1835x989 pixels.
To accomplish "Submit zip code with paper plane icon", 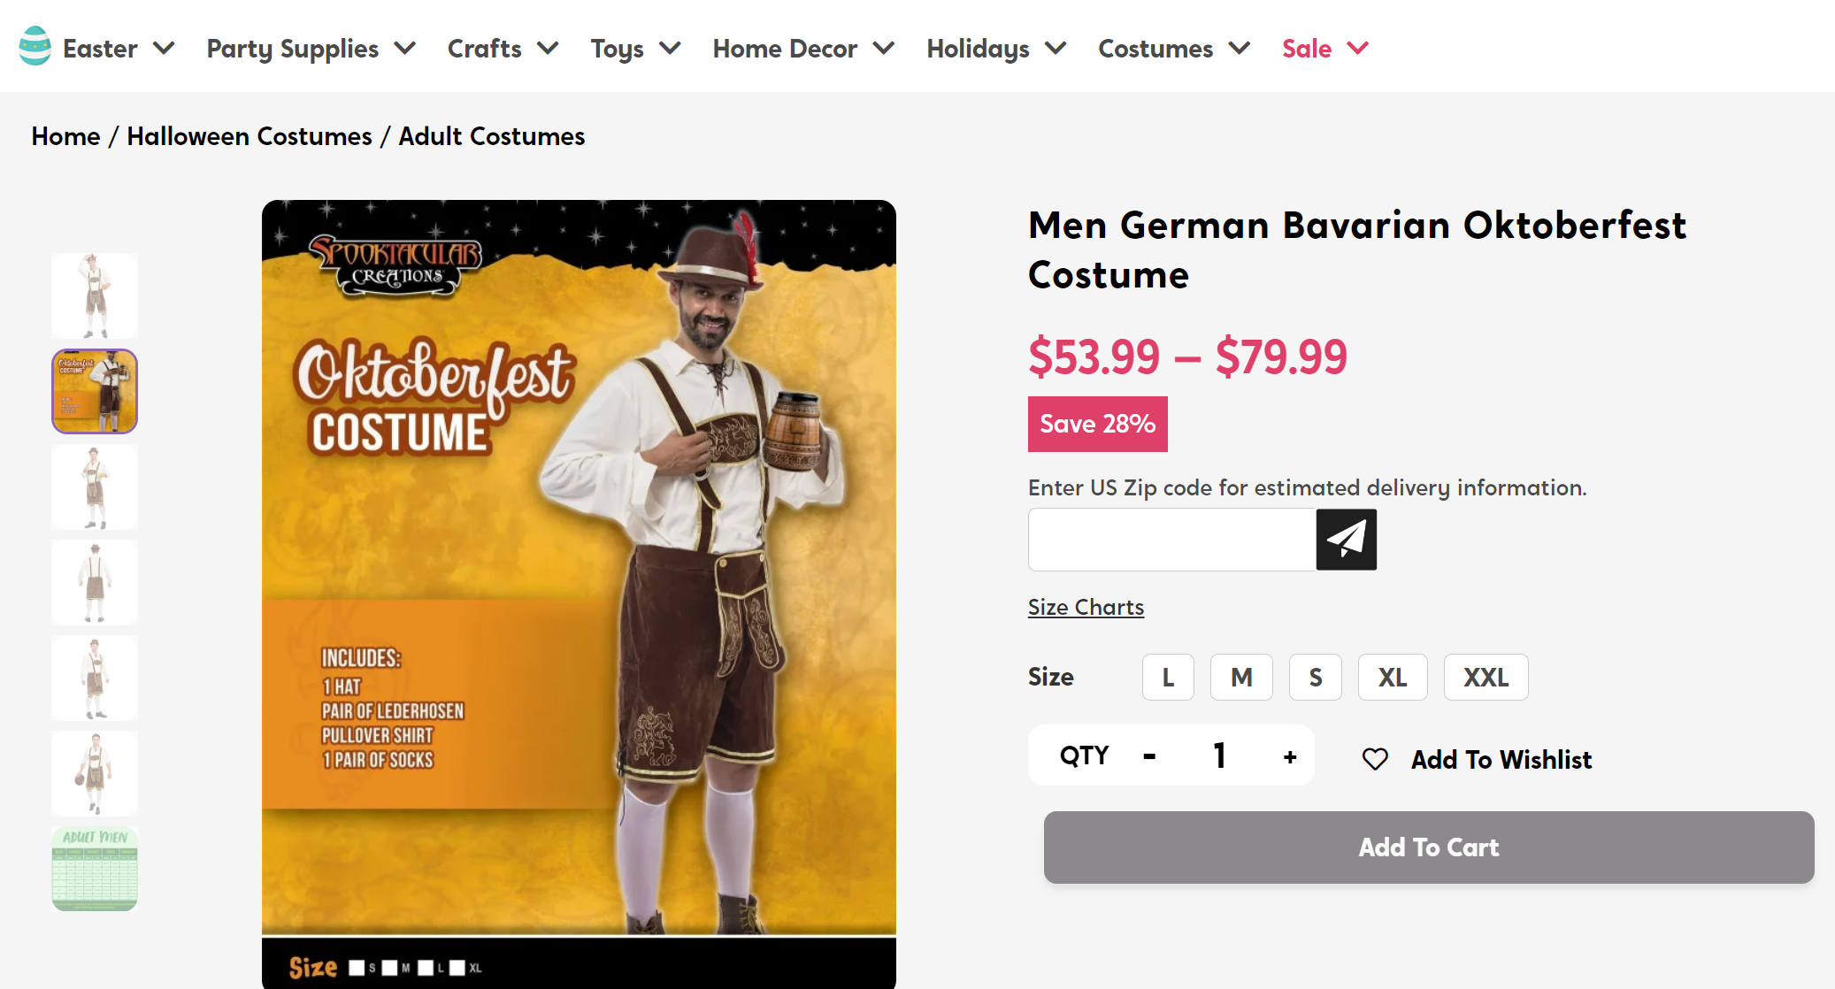I will click(x=1346, y=540).
